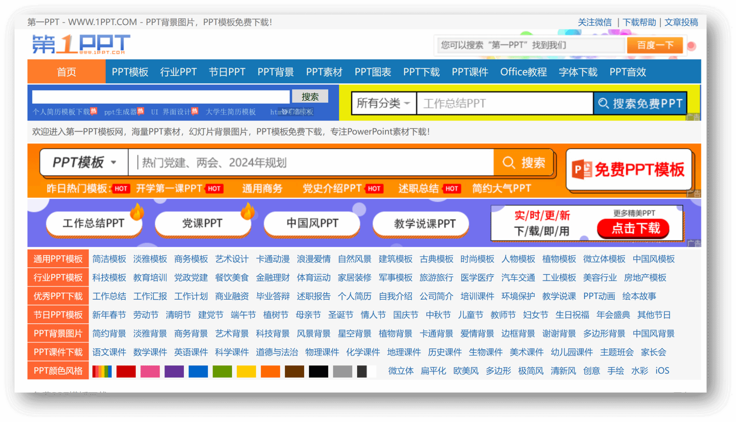Image resolution: width=736 pixels, height=422 pixels.
Task: Open the 毕业答辩 template link
Action: pos(272,296)
